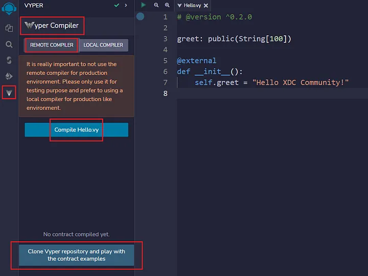Image resolution: width=368 pixels, height=276 pixels.
Task: Switch to the Local Compiler option
Action: 103,45
